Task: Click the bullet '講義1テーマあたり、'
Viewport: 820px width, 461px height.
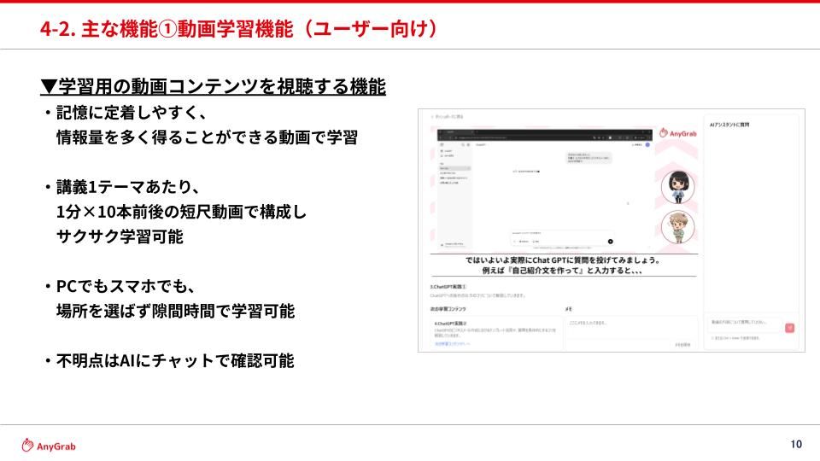Action: tap(127, 187)
